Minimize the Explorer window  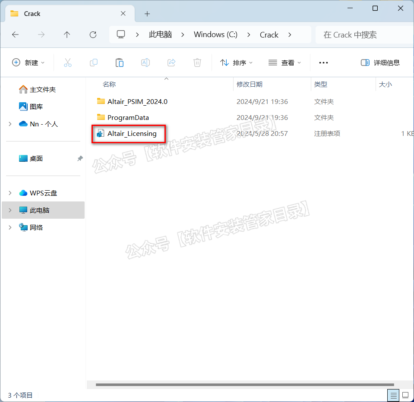tap(350, 8)
